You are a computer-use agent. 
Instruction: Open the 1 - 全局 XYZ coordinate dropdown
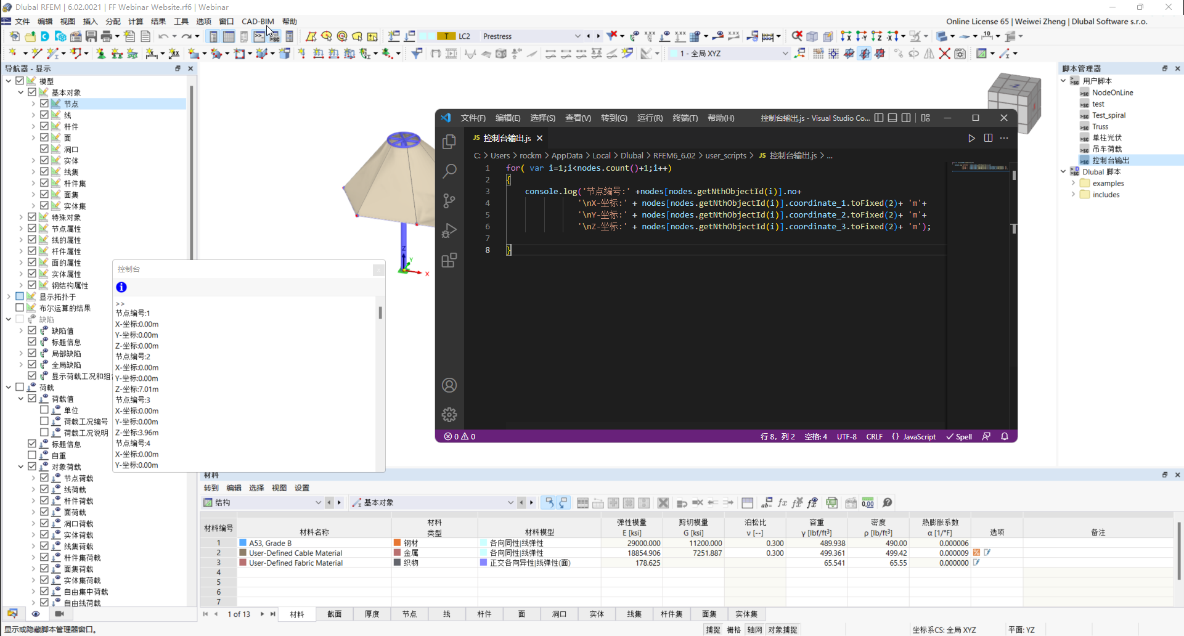pos(785,54)
